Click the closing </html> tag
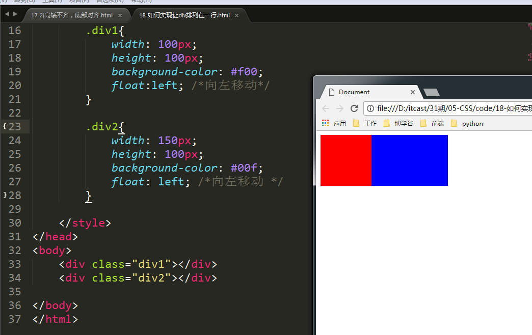532x335 pixels. click(56, 319)
